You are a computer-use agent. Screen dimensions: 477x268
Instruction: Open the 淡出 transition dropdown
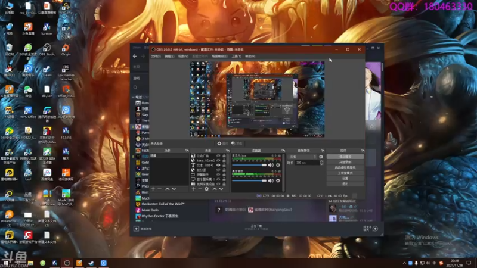coord(302,157)
